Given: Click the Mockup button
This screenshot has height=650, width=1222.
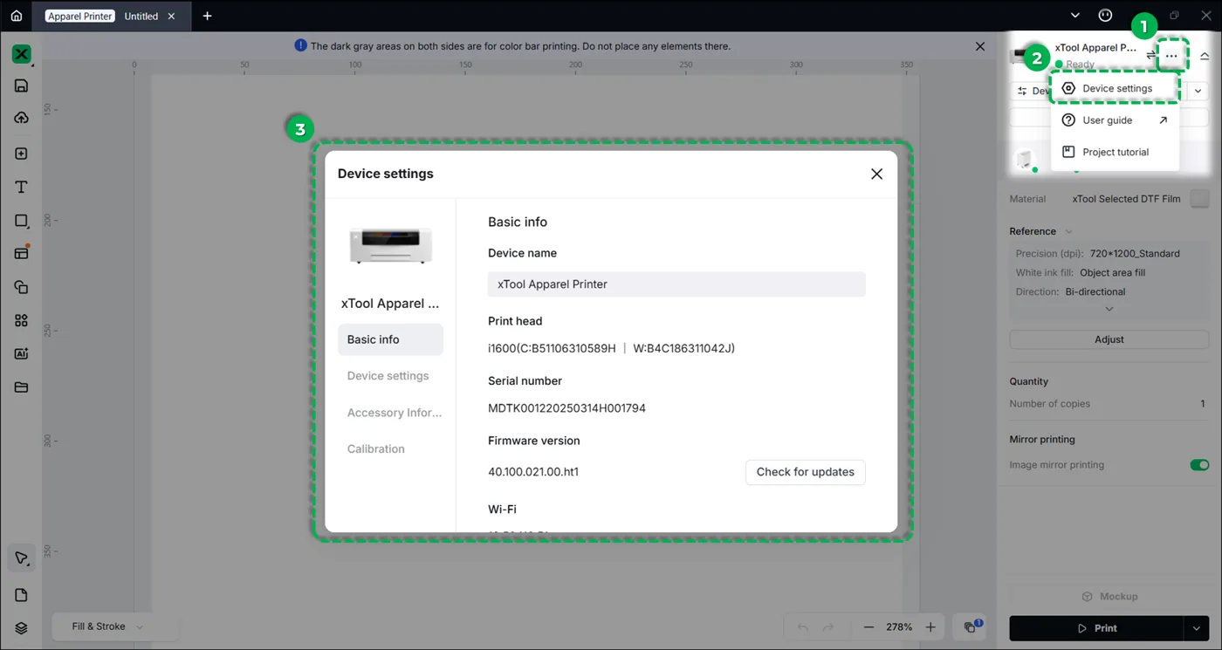Looking at the screenshot, I should pos(1109,597).
